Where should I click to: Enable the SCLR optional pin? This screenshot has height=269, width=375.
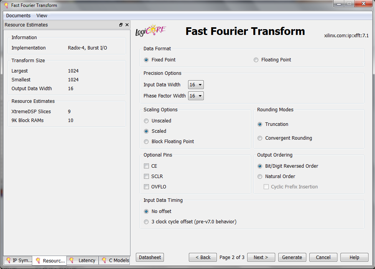146,177
